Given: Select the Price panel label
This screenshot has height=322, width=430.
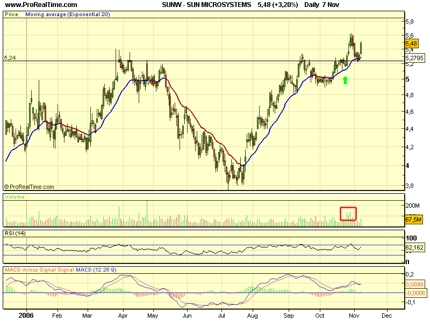Looking at the screenshot, I should [x=11, y=14].
